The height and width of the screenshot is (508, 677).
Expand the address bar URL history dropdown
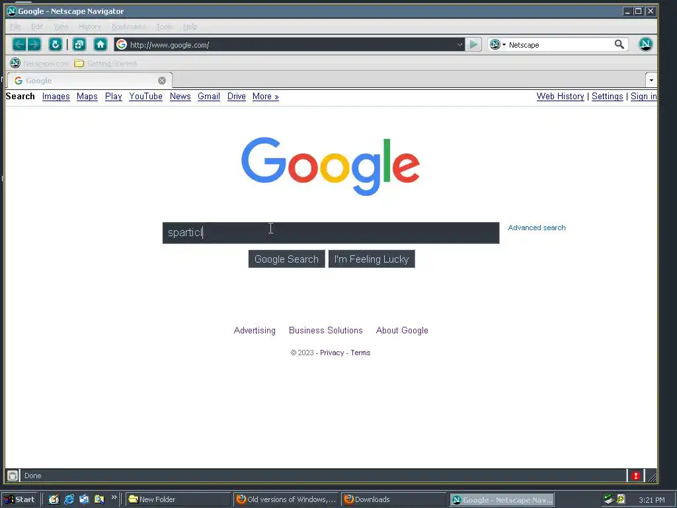(x=459, y=44)
